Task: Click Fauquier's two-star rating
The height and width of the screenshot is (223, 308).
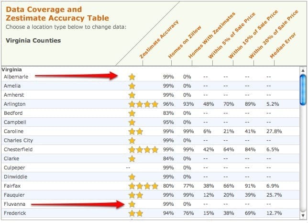Action: (x=136, y=195)
